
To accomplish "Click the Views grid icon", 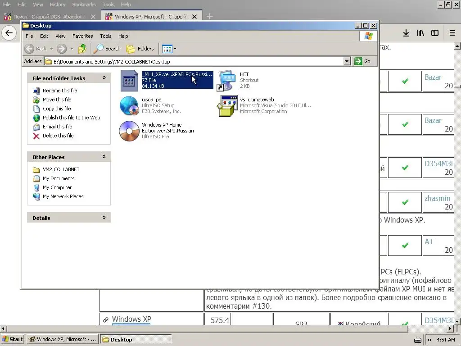I will coord(167,49).
